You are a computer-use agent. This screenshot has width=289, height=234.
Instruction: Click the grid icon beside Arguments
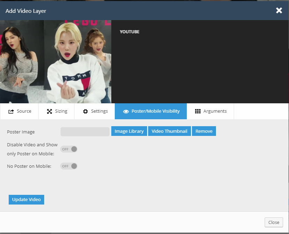198,111
